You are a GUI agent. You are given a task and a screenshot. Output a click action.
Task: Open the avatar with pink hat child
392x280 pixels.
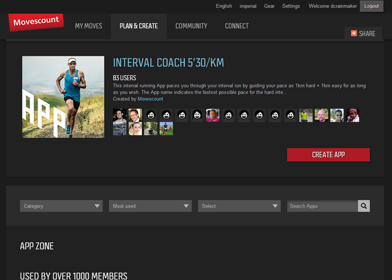(x=352, y=115)
